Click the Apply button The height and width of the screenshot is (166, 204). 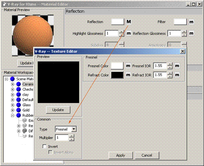pyautogui.click(x=121, y=155)
